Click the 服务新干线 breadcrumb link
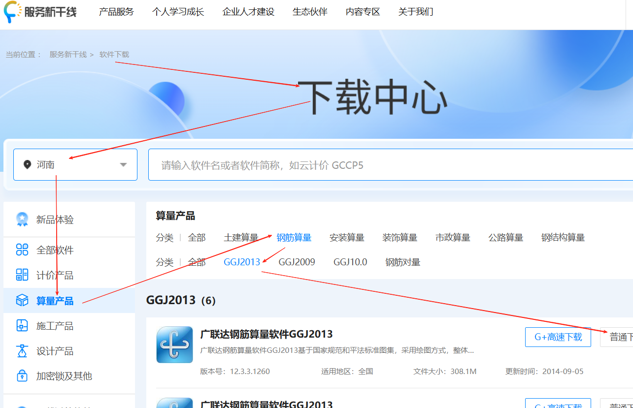 tap(68, 55)
